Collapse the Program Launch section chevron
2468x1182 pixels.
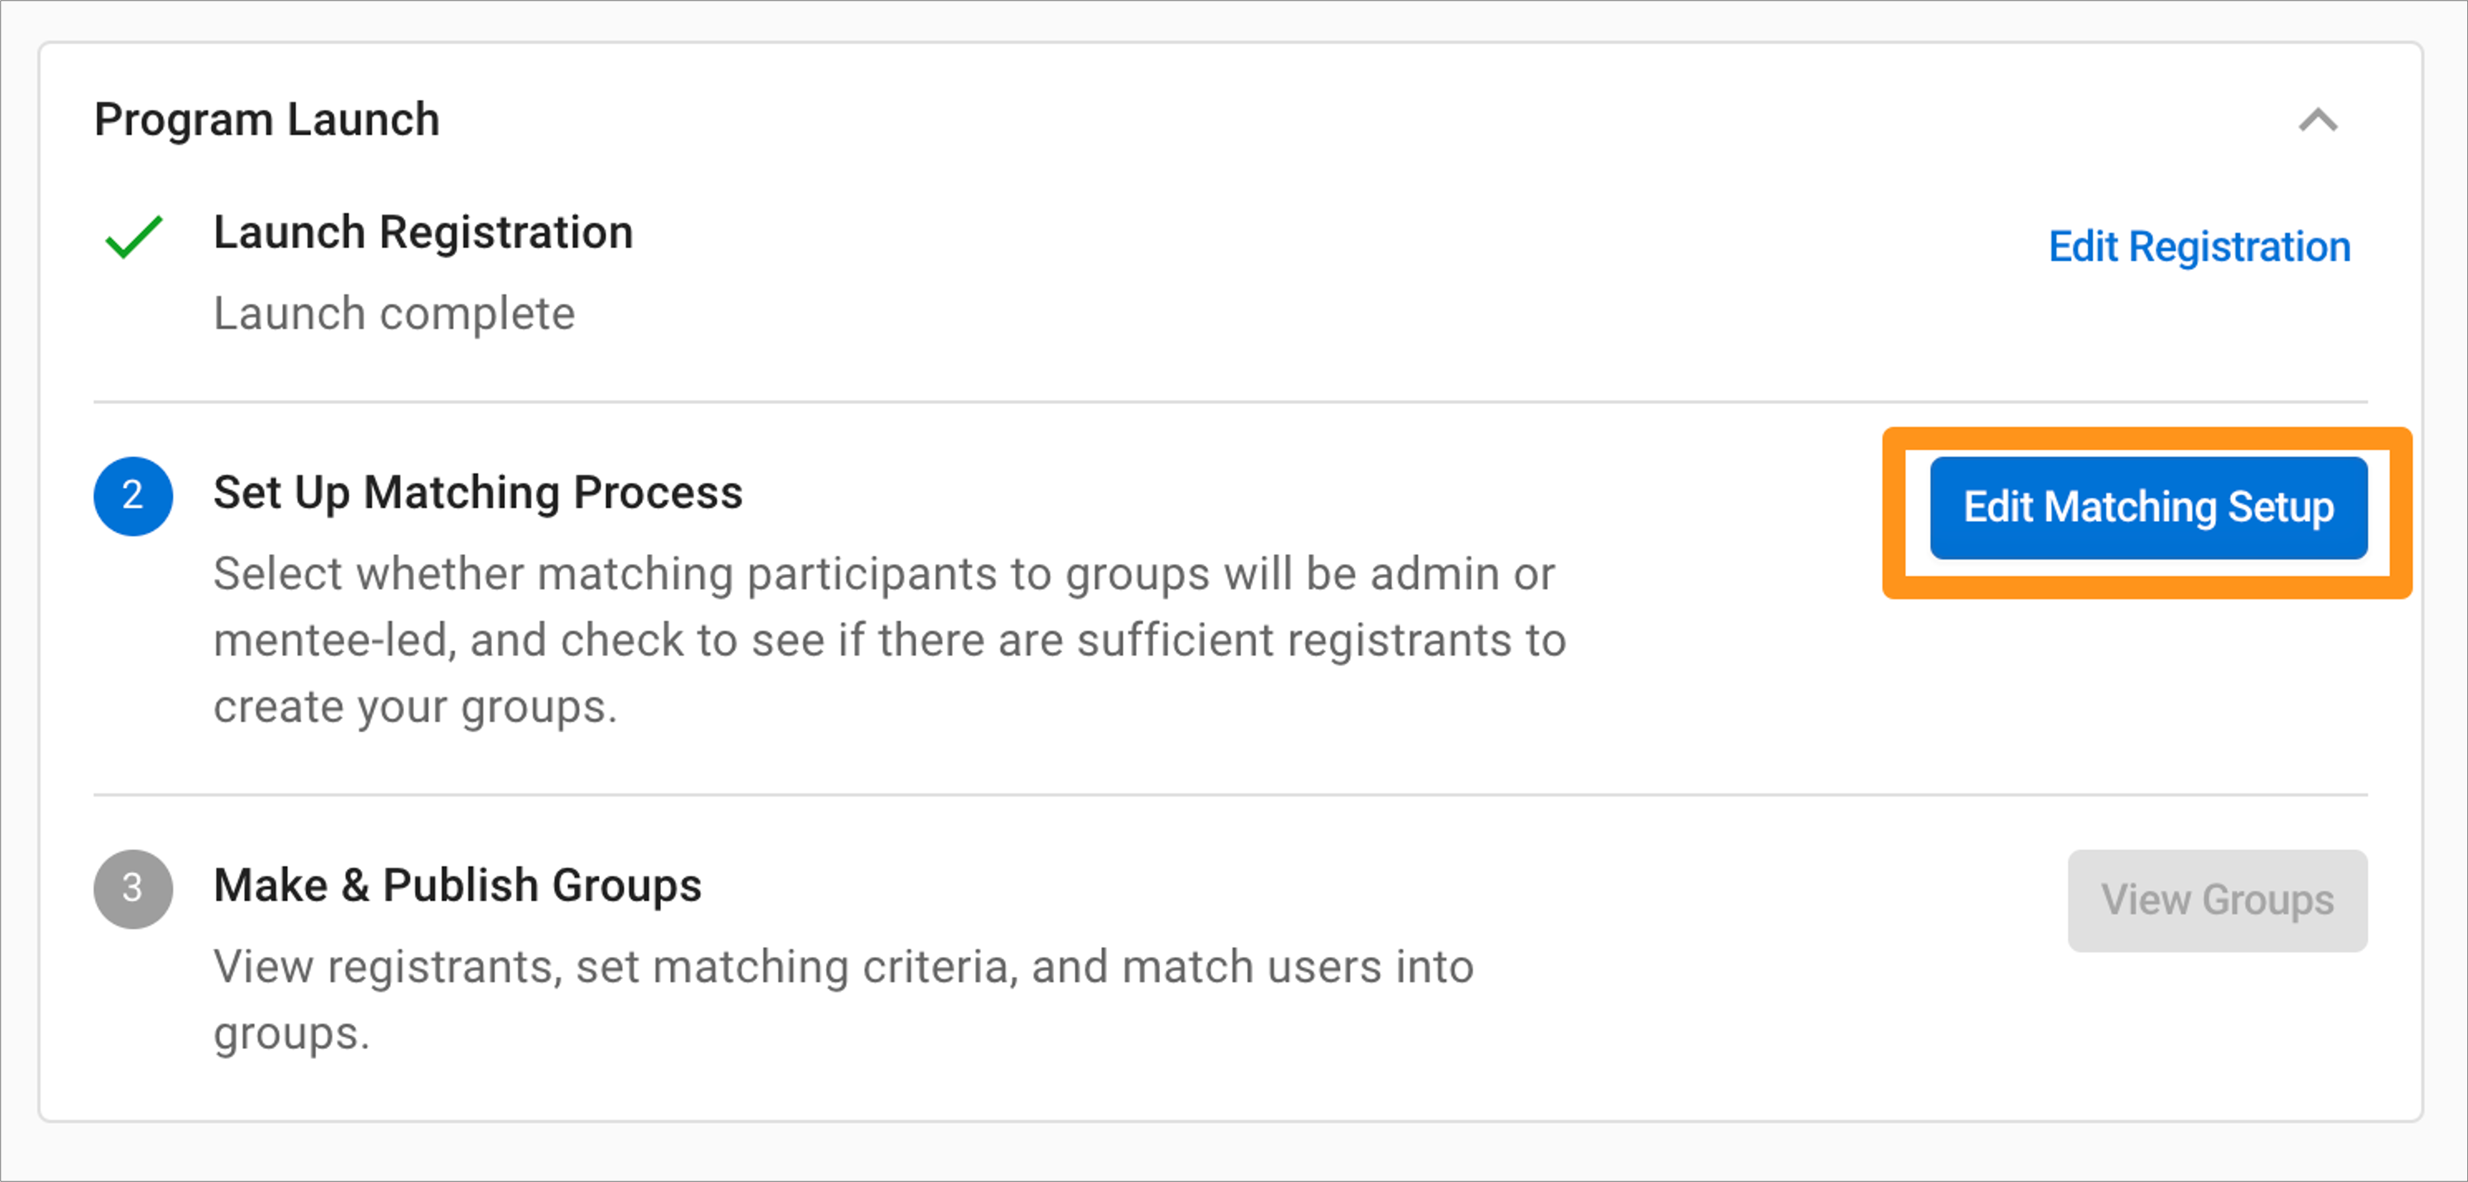click(2318, 121)
